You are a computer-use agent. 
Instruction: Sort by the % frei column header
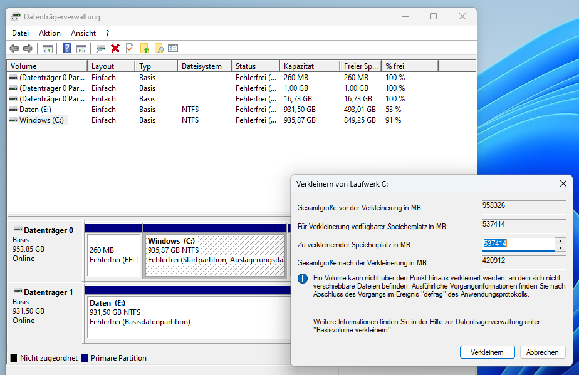tap(410, 66)
